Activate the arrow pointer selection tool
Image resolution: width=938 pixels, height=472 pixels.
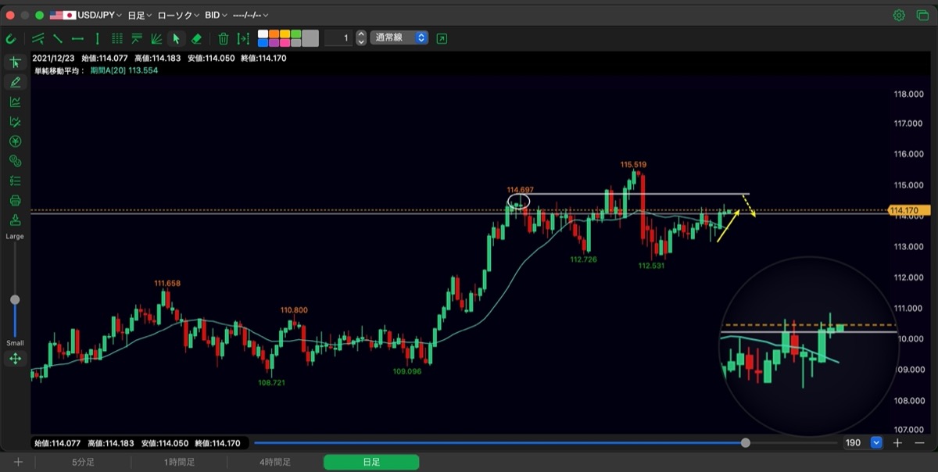[177, 38]
